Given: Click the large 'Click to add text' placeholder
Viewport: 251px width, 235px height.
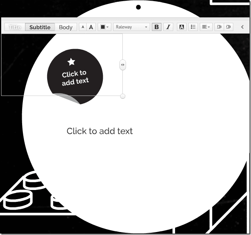Looking at the screenshot, I should click(100, 131).
